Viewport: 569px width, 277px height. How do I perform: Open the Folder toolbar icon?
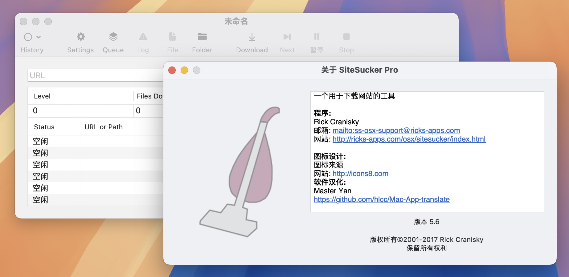pos(202,37)
